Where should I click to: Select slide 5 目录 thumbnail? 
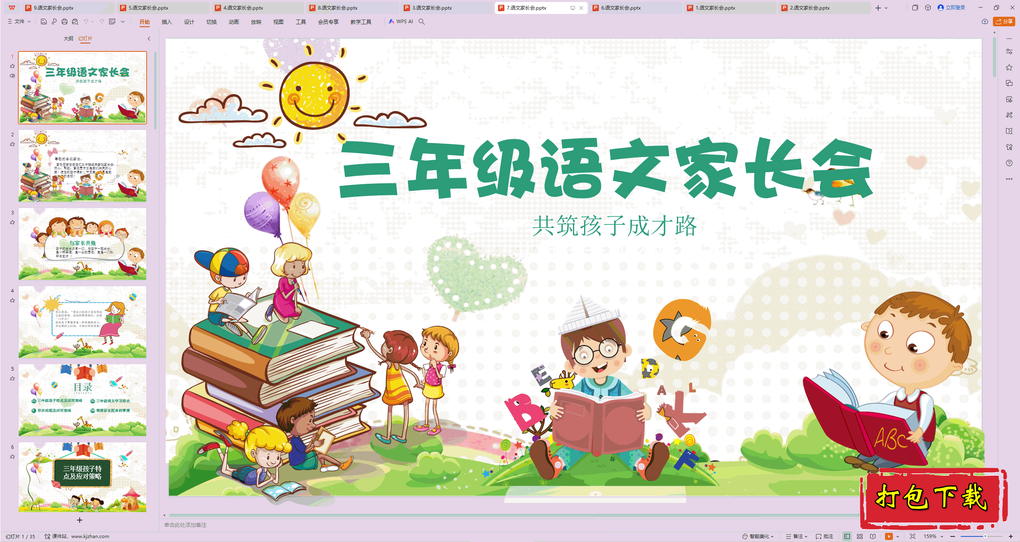click(82, 400)
